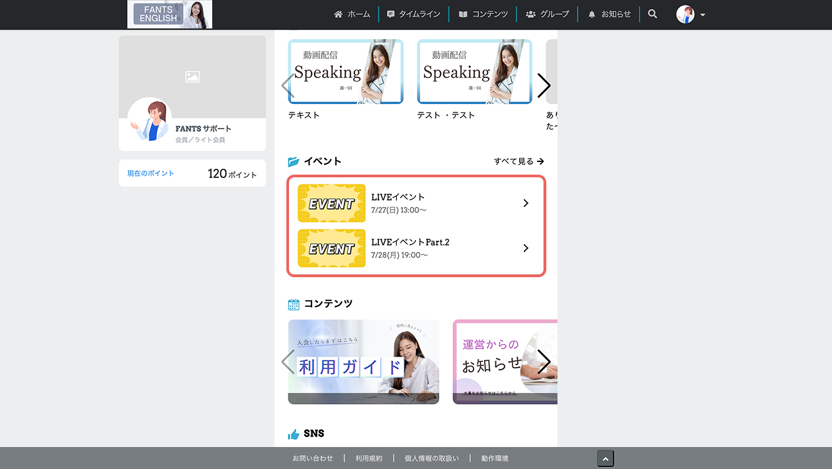Click すべて見る to view all events
The image size is (832, 469).
(519, 161)
